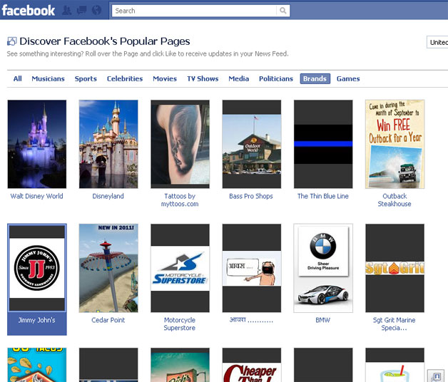Click the Jimmy John's page link
Screen dimensions: 448x382
tap(37, 320)
